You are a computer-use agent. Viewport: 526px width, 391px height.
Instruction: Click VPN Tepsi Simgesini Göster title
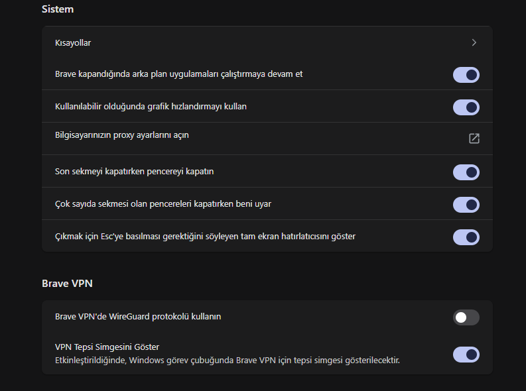(x=107, y=347)
